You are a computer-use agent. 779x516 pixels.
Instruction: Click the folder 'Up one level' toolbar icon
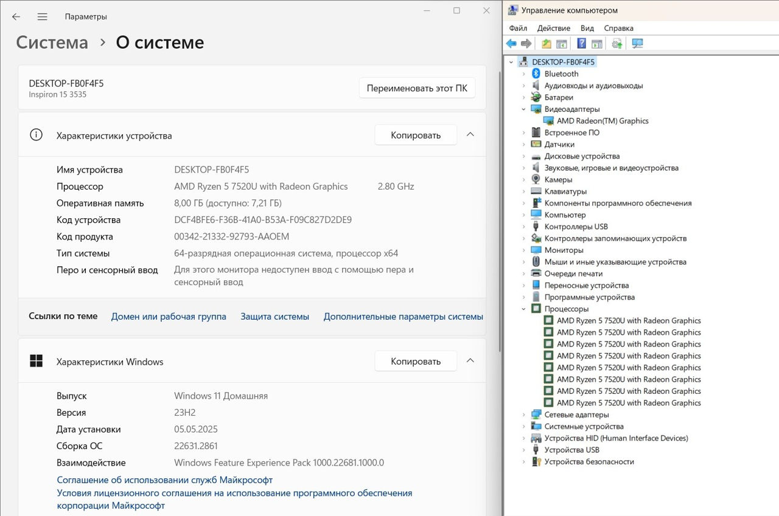click(x=547, y=44)
